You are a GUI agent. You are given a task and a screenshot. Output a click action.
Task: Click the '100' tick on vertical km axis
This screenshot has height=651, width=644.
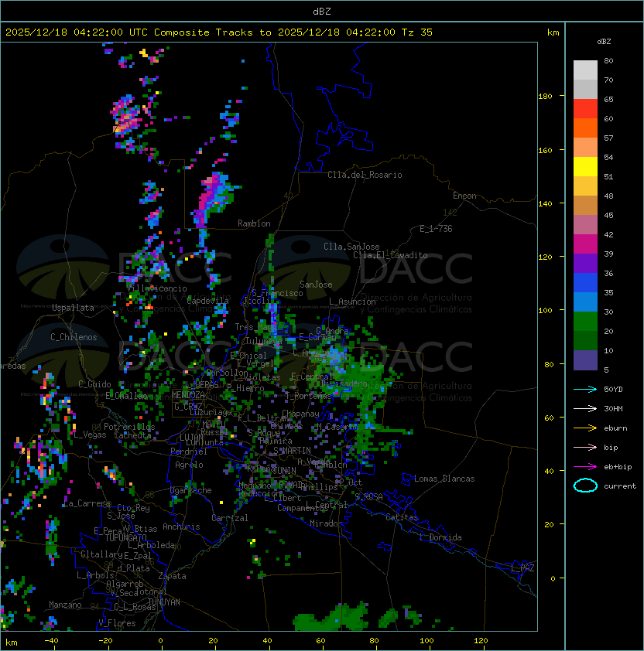click(x=545, y=311)
